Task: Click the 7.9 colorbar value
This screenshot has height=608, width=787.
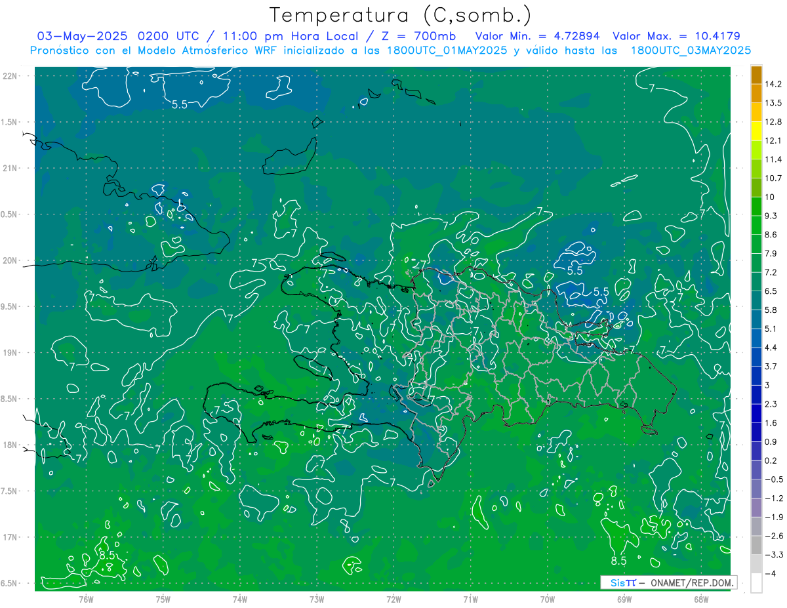Action: [x=772, y=254]
